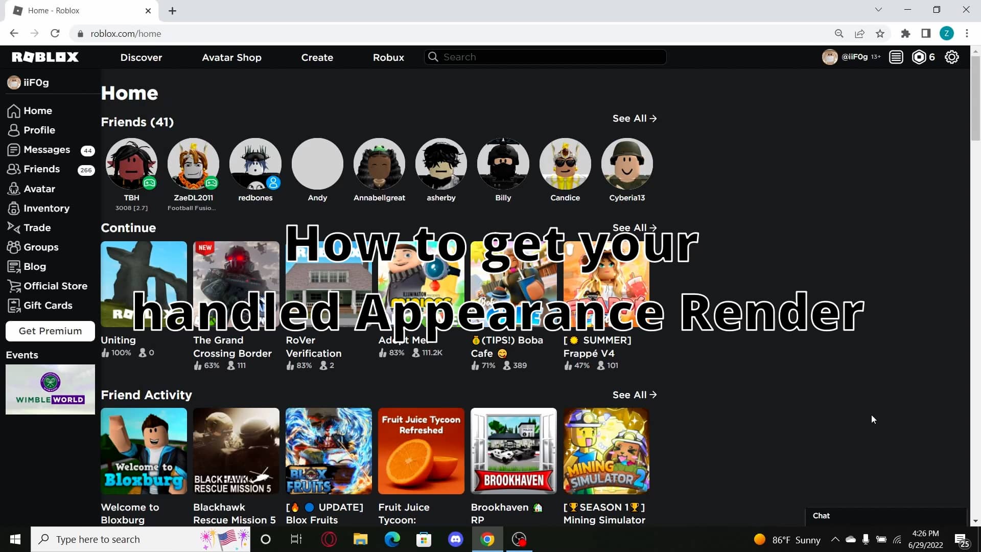Open the Wimbleworld event banner
The height and width of the screenshot is (552, 981).
(x=50, y=389)
